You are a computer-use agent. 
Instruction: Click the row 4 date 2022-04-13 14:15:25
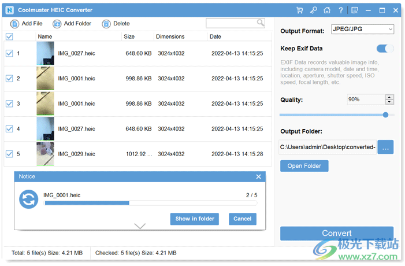(237, 129)
